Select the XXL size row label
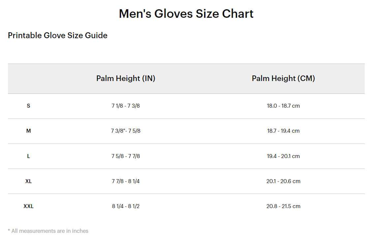This screenshot has width=373, height=244. click(29, 206)
